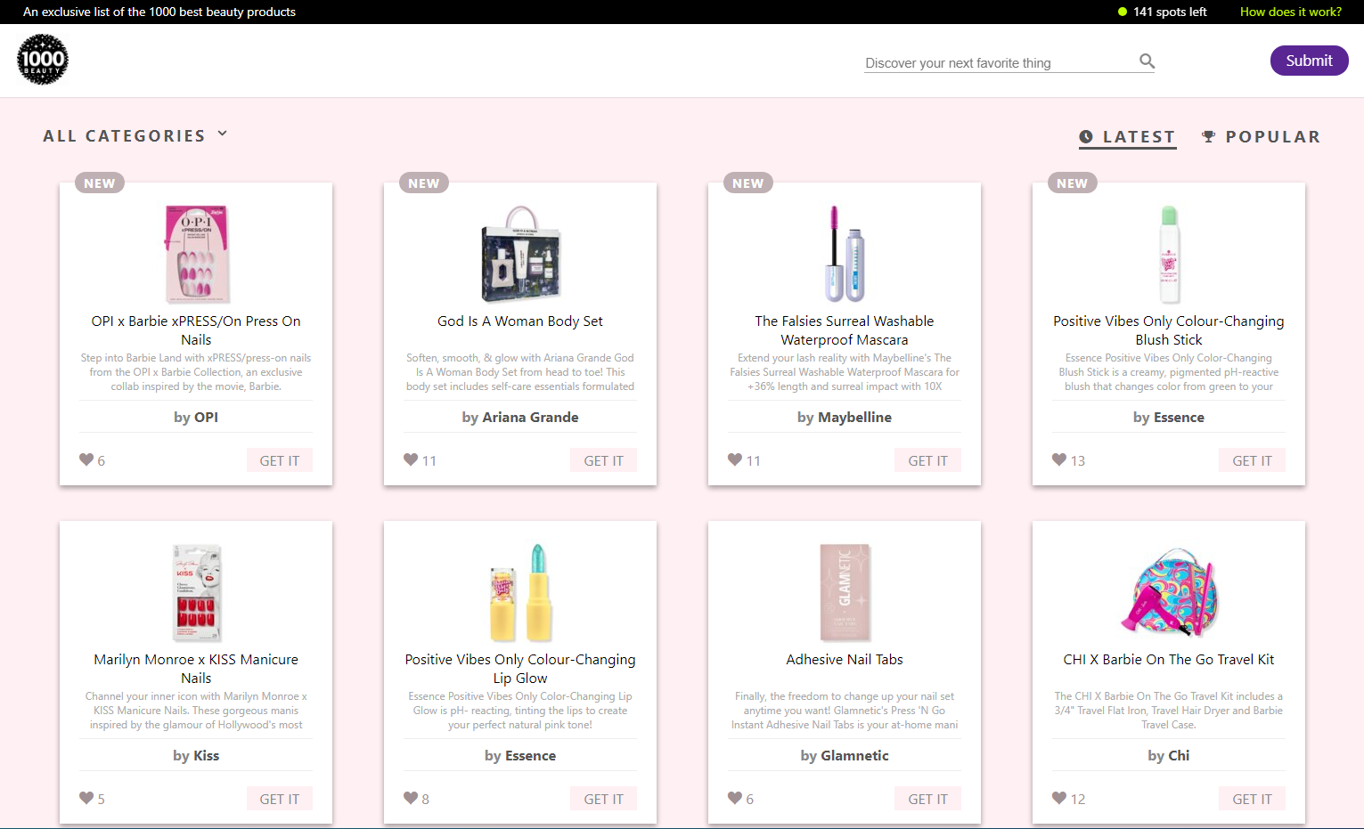Open the God Is A Woman set image

520,255
